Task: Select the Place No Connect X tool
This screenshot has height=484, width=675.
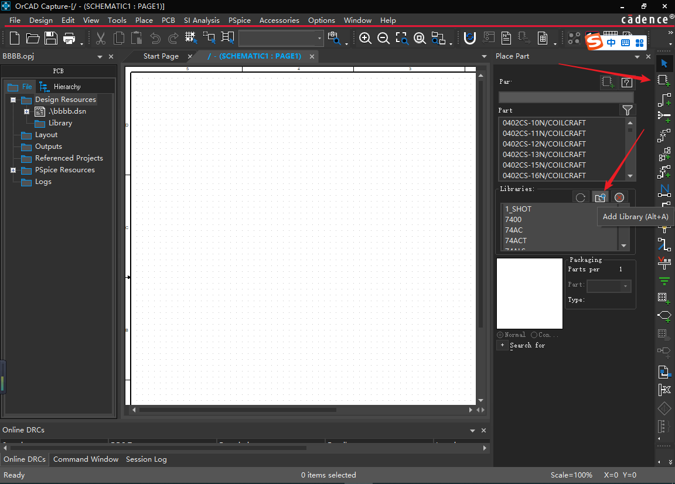Action: click(x=664, y=390)
